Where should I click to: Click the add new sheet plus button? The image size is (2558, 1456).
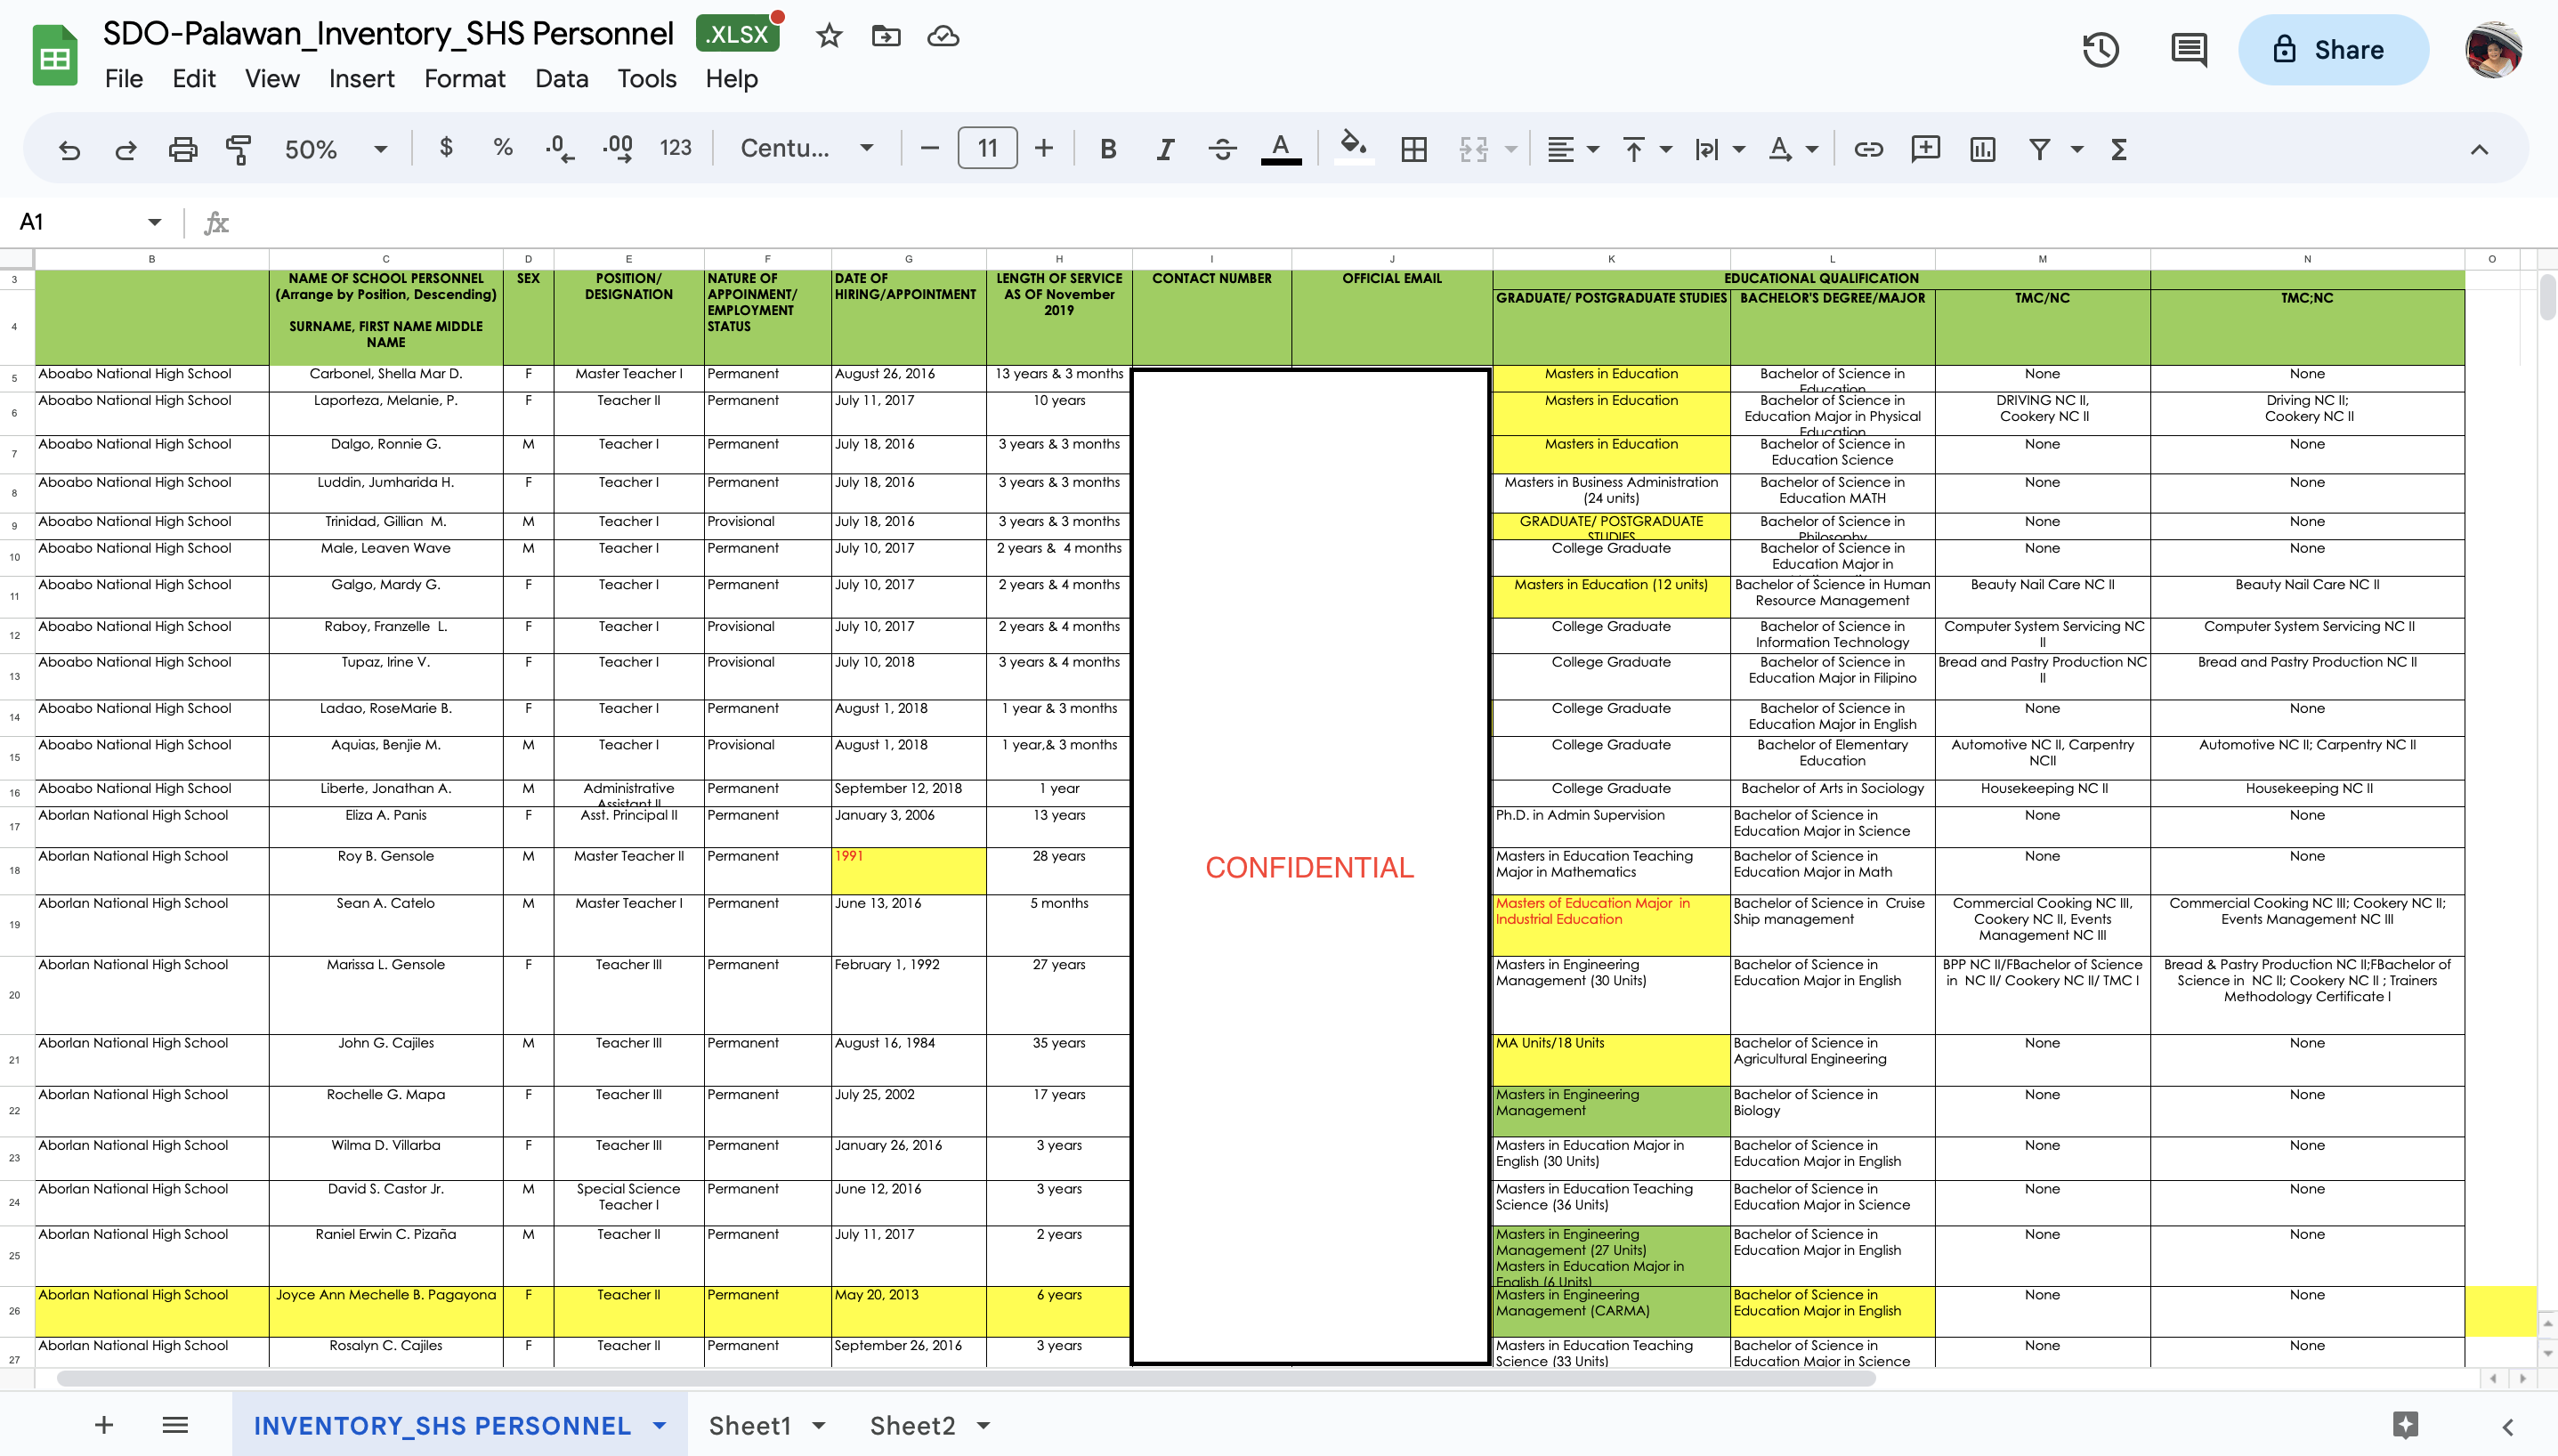[104, 1425]
